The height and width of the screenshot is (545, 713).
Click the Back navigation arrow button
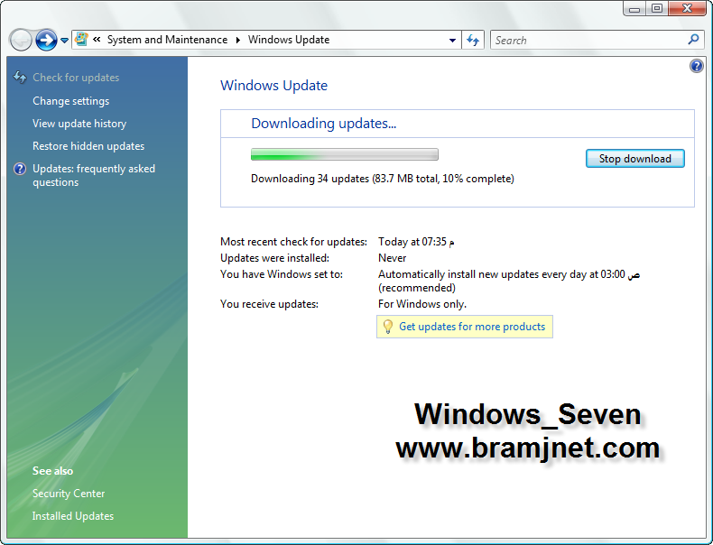(x=21, y=40)
